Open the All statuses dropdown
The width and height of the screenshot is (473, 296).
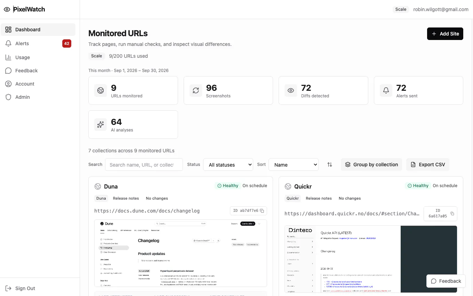pos(229,165)
